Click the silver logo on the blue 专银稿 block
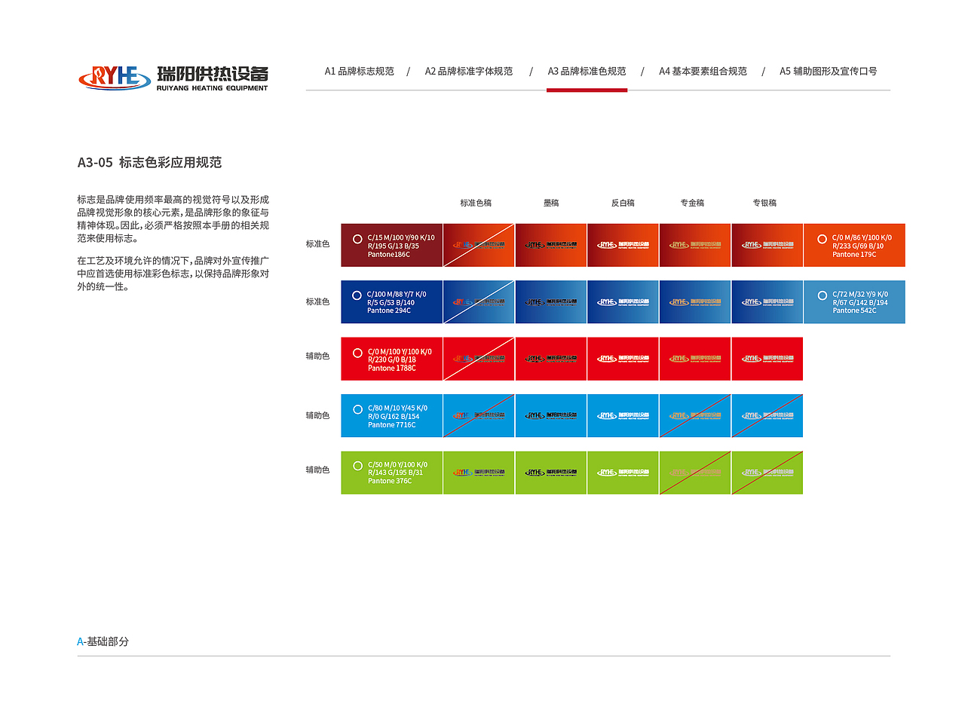This screenshot has height=716, width=965. coord(767,301)
